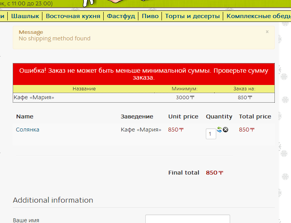The height and width of the screenshot is (223, 291).
Task: Go to the Фастфуд category
Action: (121, 16)
